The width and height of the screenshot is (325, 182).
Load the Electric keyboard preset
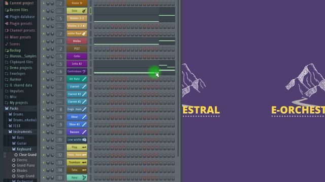point(20,160)
